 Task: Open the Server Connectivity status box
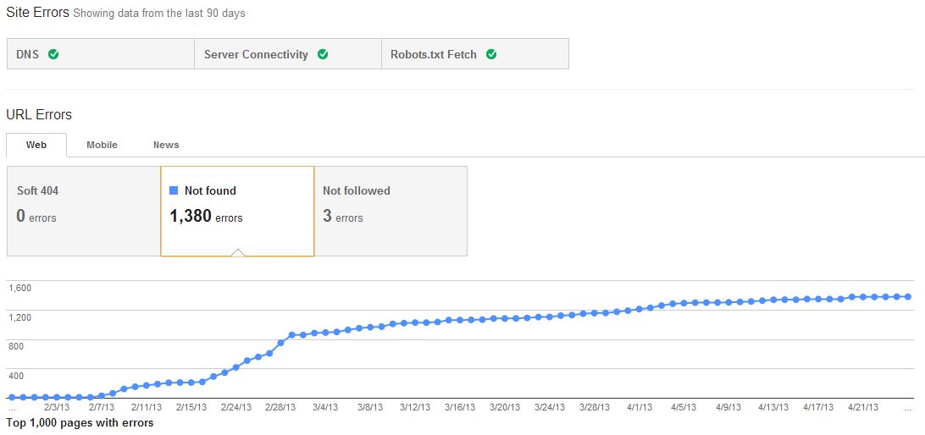[x=287, y=54]
